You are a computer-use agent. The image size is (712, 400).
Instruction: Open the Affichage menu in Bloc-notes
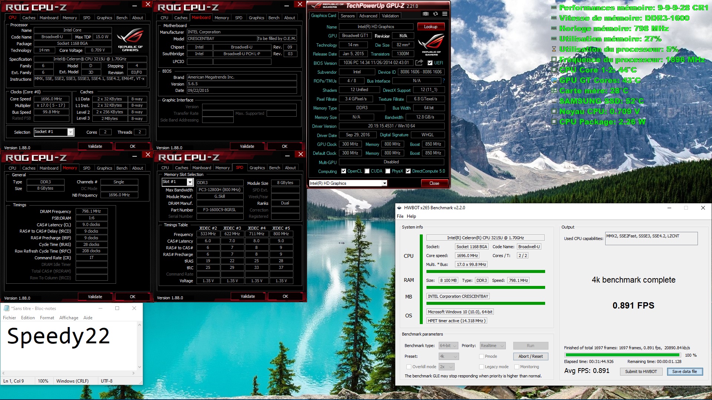(69, 318)
